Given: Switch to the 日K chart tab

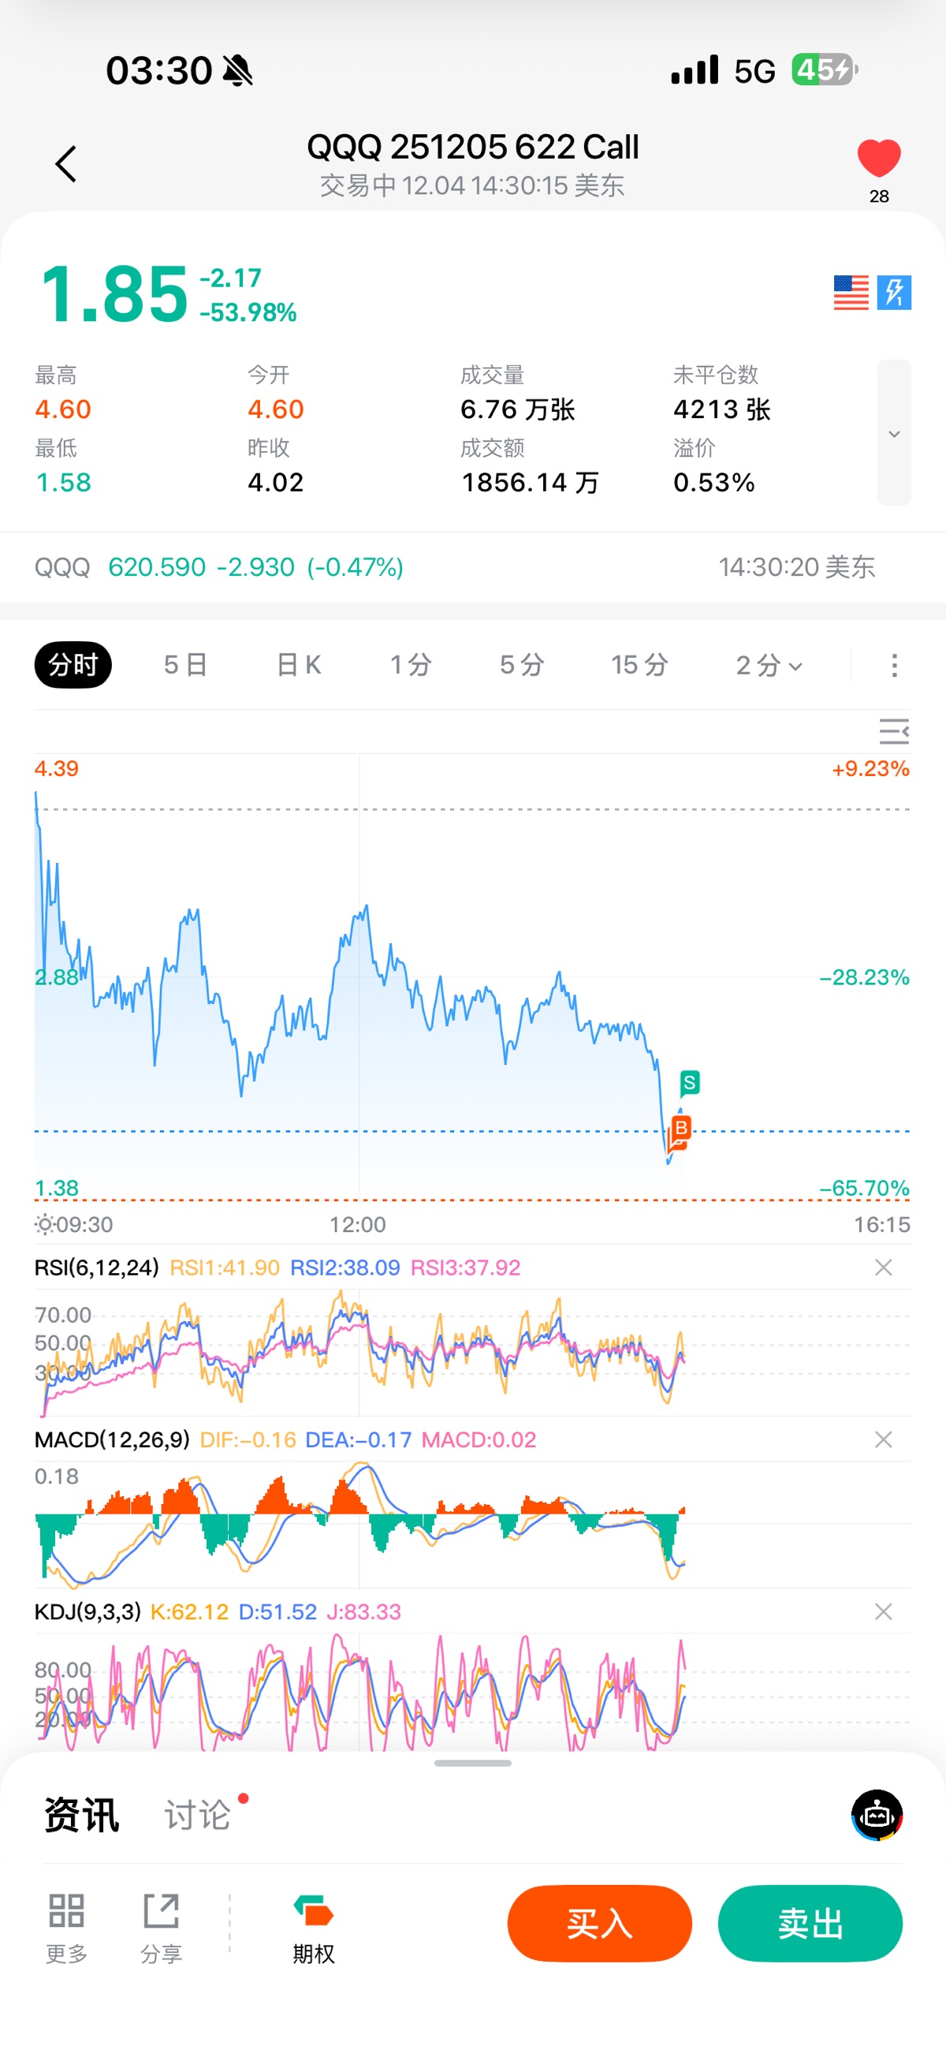Looking at the screenshot, I should click(x=299, y=665).
